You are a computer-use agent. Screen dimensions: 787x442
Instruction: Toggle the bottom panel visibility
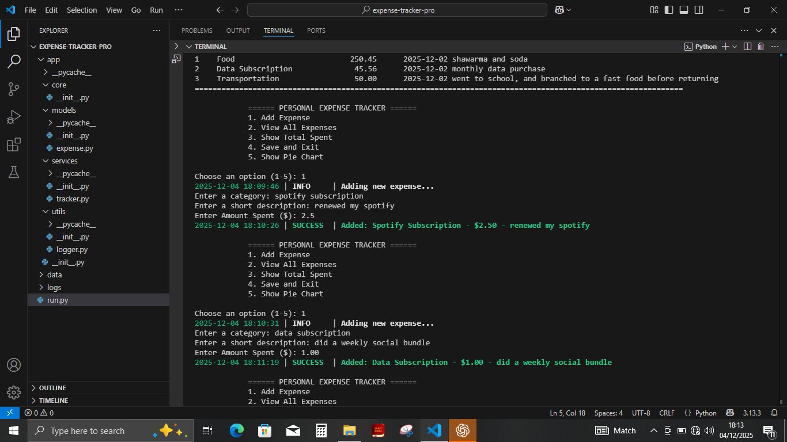tap(684, 10)
